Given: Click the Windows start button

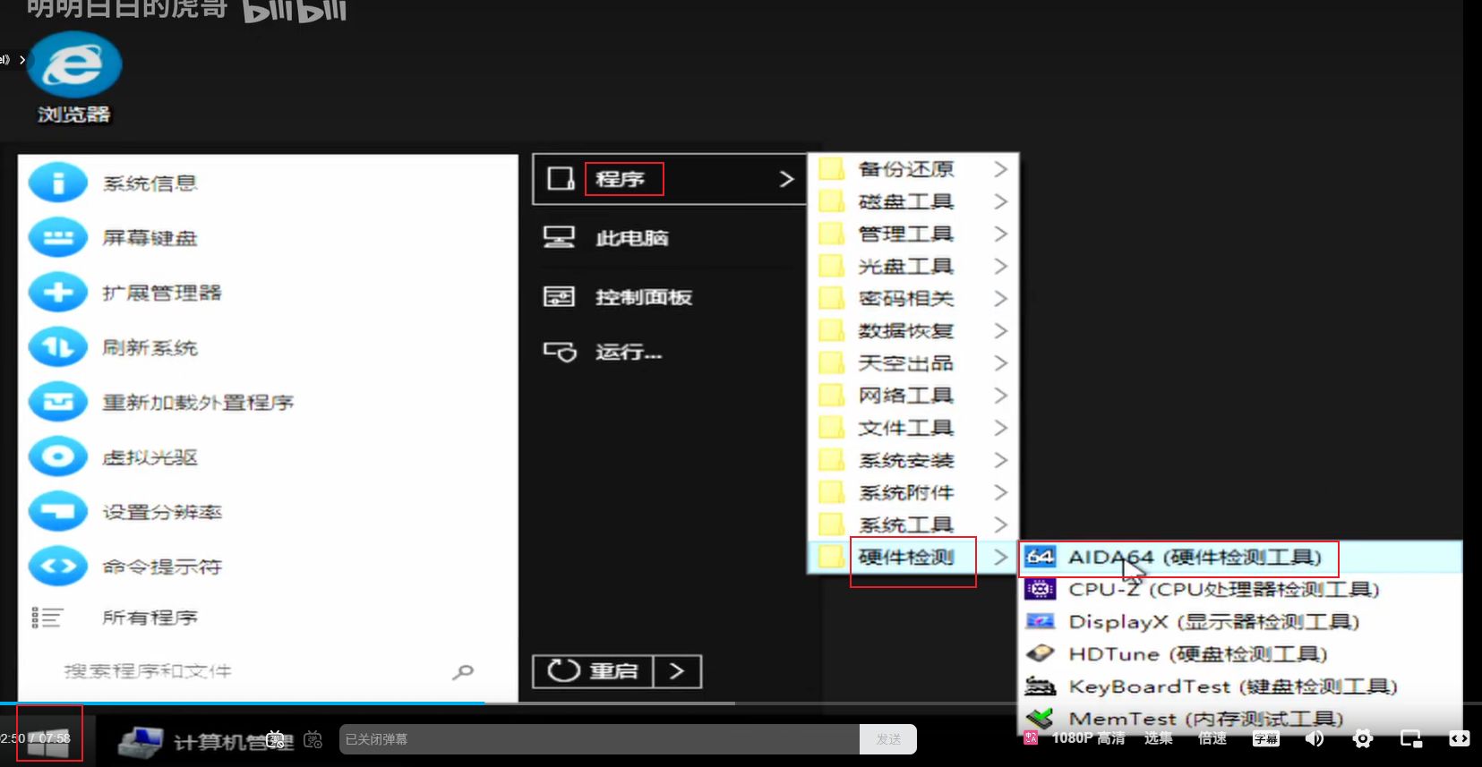Looking at the screenshot, I should point(48,741).
